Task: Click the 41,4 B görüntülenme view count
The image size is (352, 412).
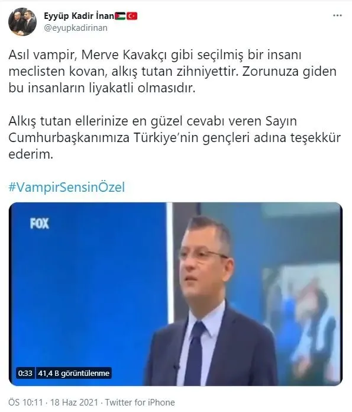Action: [73, 373]
